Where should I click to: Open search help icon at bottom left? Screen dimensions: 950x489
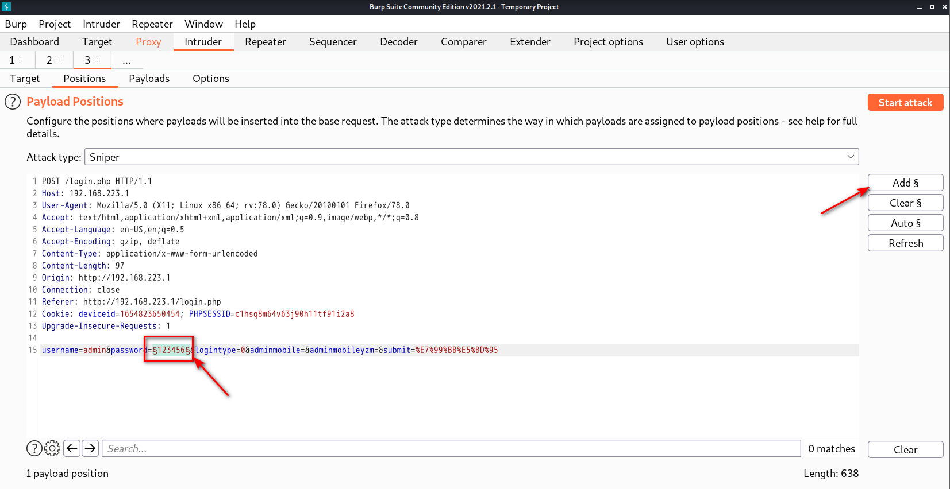click(x=34, y=448)
